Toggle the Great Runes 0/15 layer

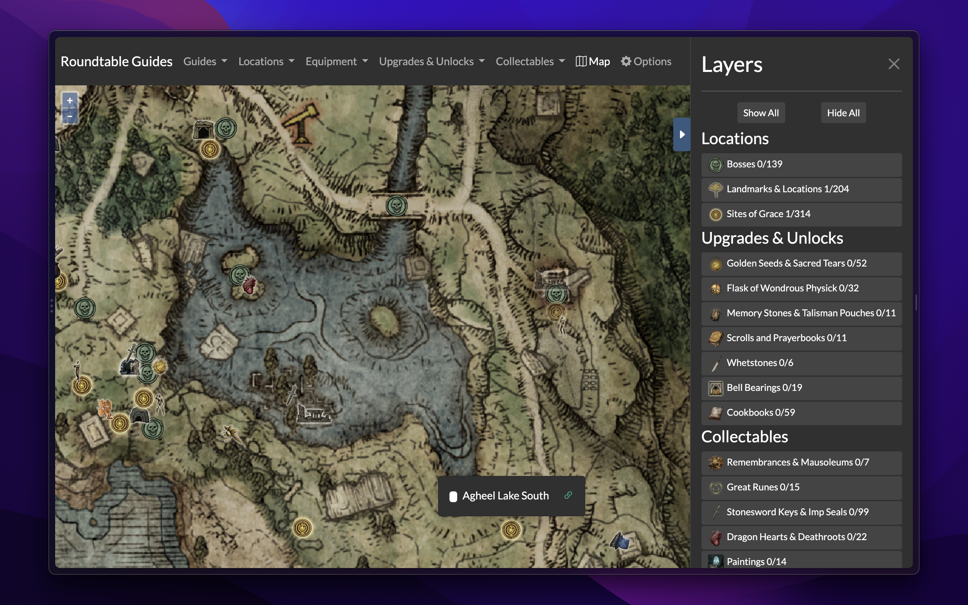[801, 487]
